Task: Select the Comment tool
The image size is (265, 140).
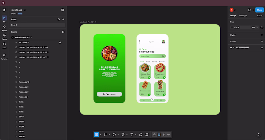Action: pyautogui.click(x=140, y=135)
